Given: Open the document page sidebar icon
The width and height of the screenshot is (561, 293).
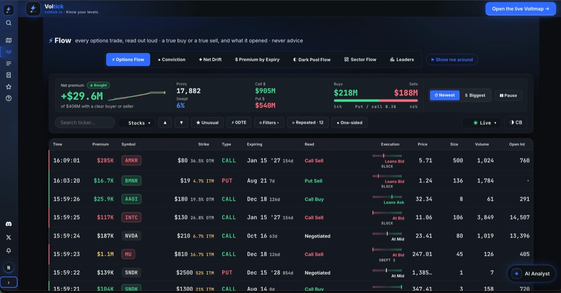Looking at the screenshot, I should (8, 75).
